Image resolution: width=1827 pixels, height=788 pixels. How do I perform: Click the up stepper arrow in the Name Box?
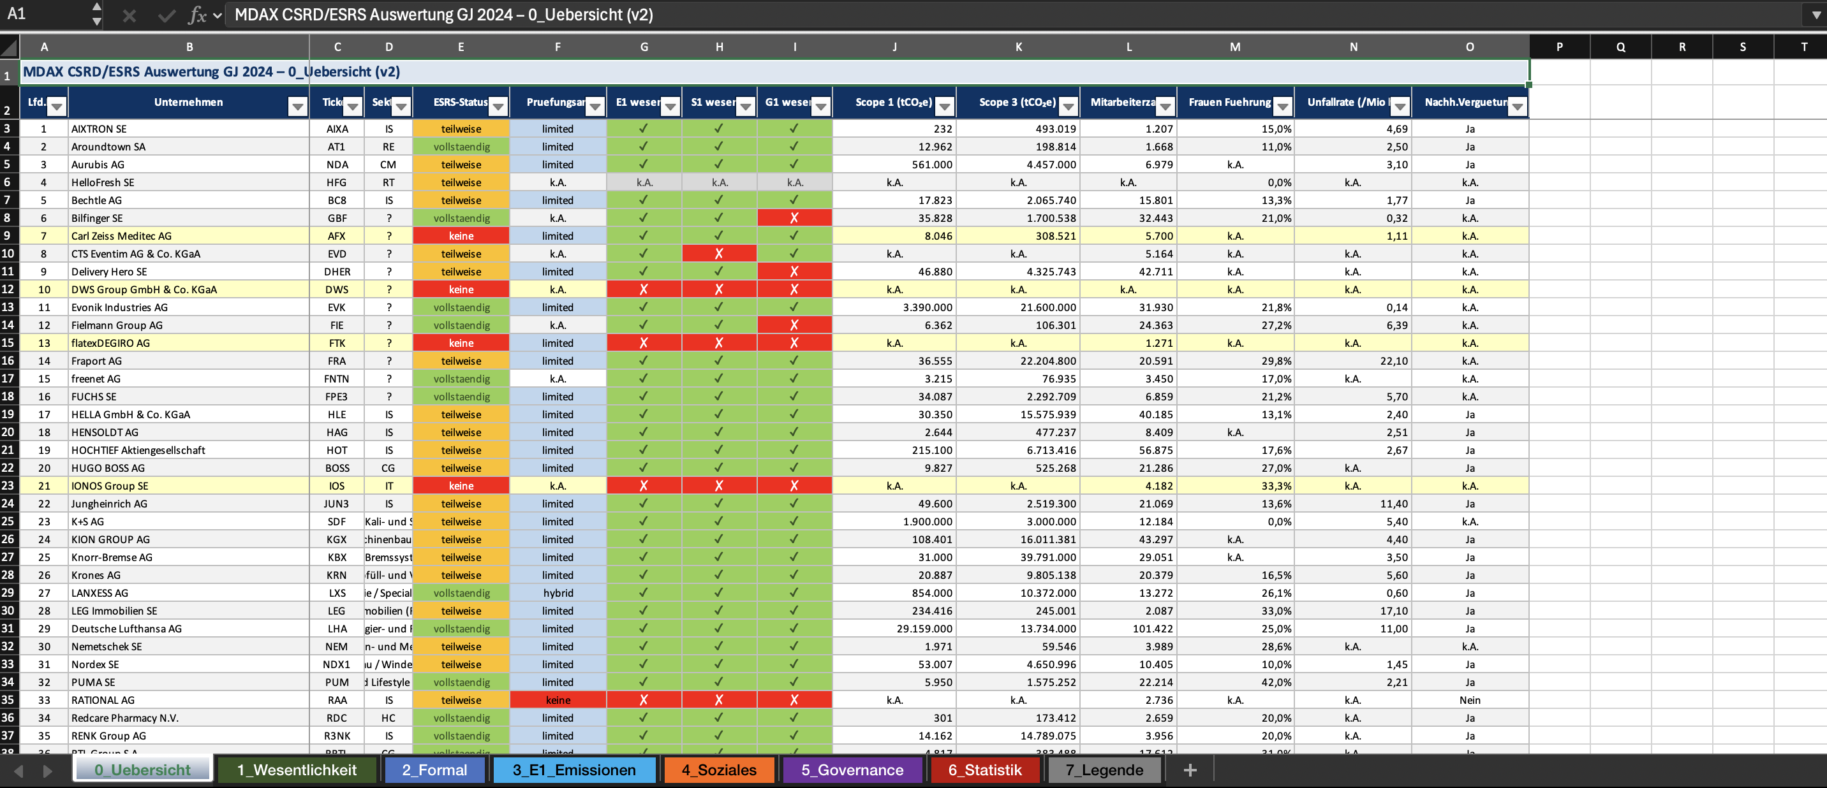[x=96, y=6]
